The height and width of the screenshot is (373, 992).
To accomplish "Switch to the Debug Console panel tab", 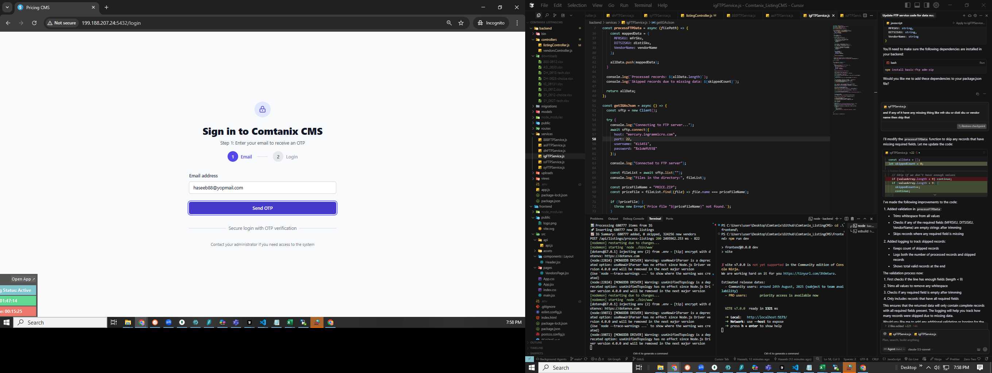I will point(633,219).
